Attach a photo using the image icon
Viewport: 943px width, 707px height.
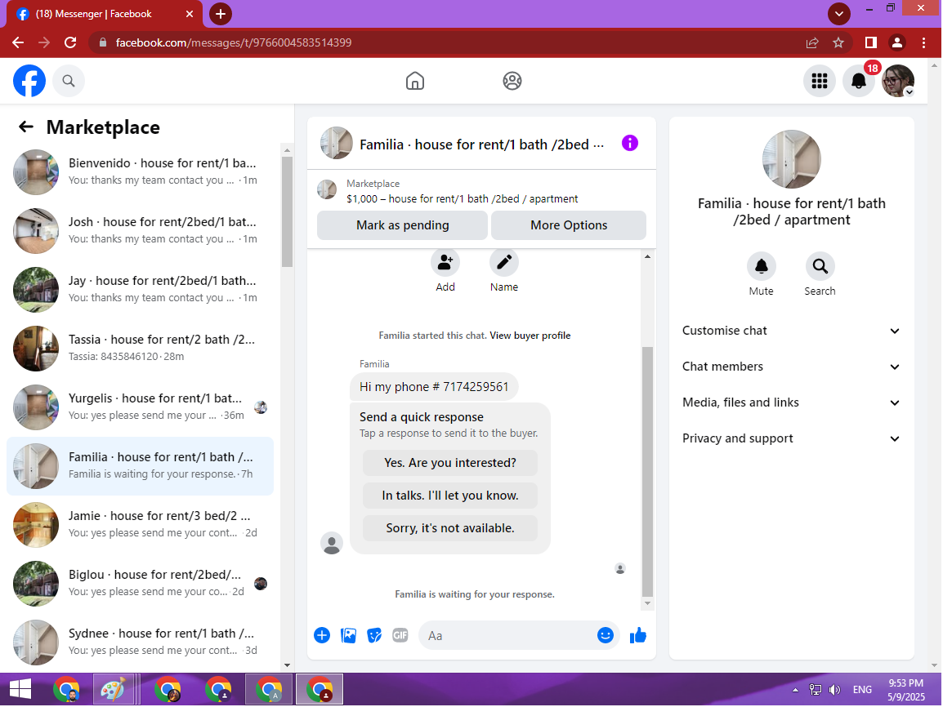(x=348, y=635)
